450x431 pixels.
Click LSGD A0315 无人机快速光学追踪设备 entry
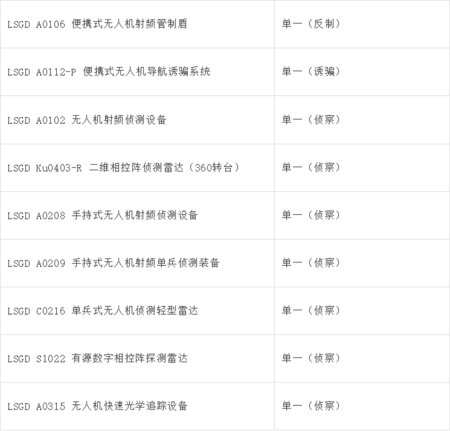click(x=97, y=406)
